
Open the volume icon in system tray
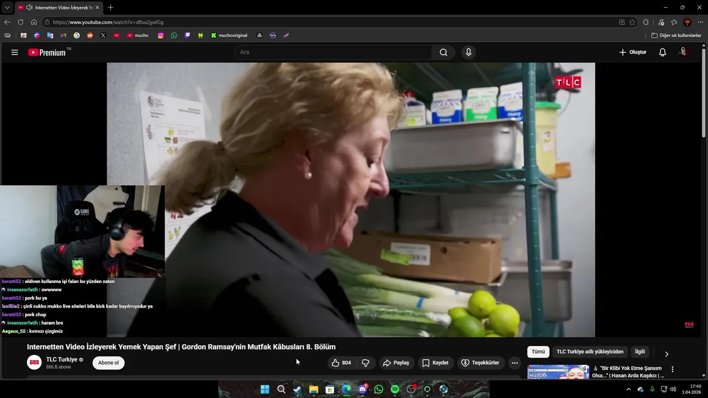pos(673,389)
